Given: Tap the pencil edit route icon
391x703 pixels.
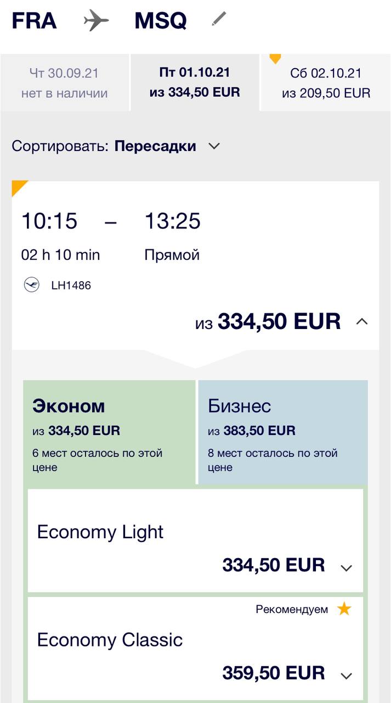Looking at the screenshot, I should click(219, 19).
